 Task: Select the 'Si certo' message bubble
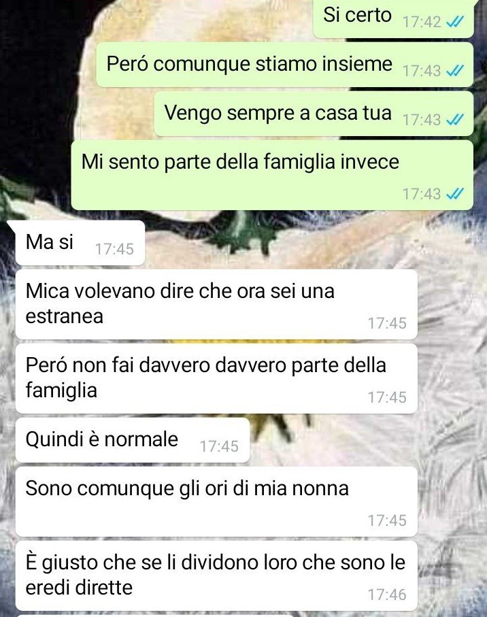pos(393,18)
